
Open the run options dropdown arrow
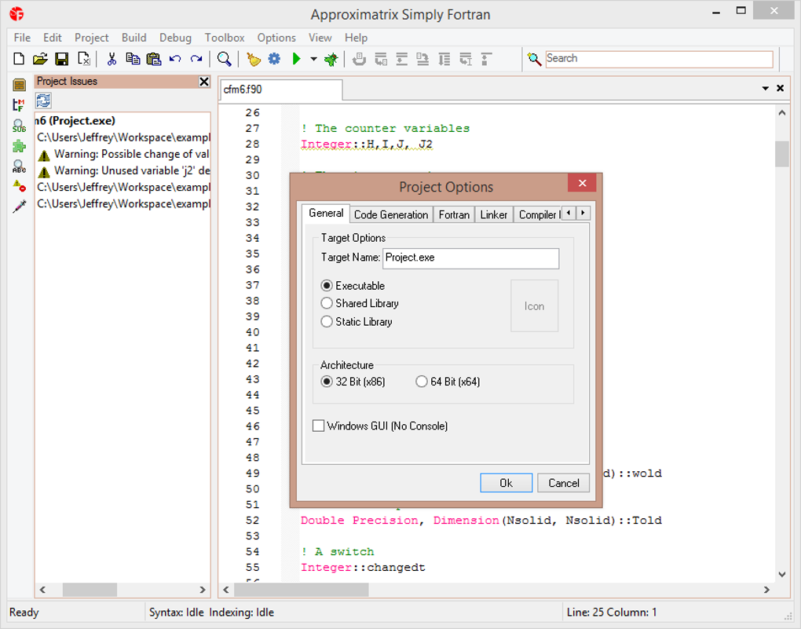[313, 59]
